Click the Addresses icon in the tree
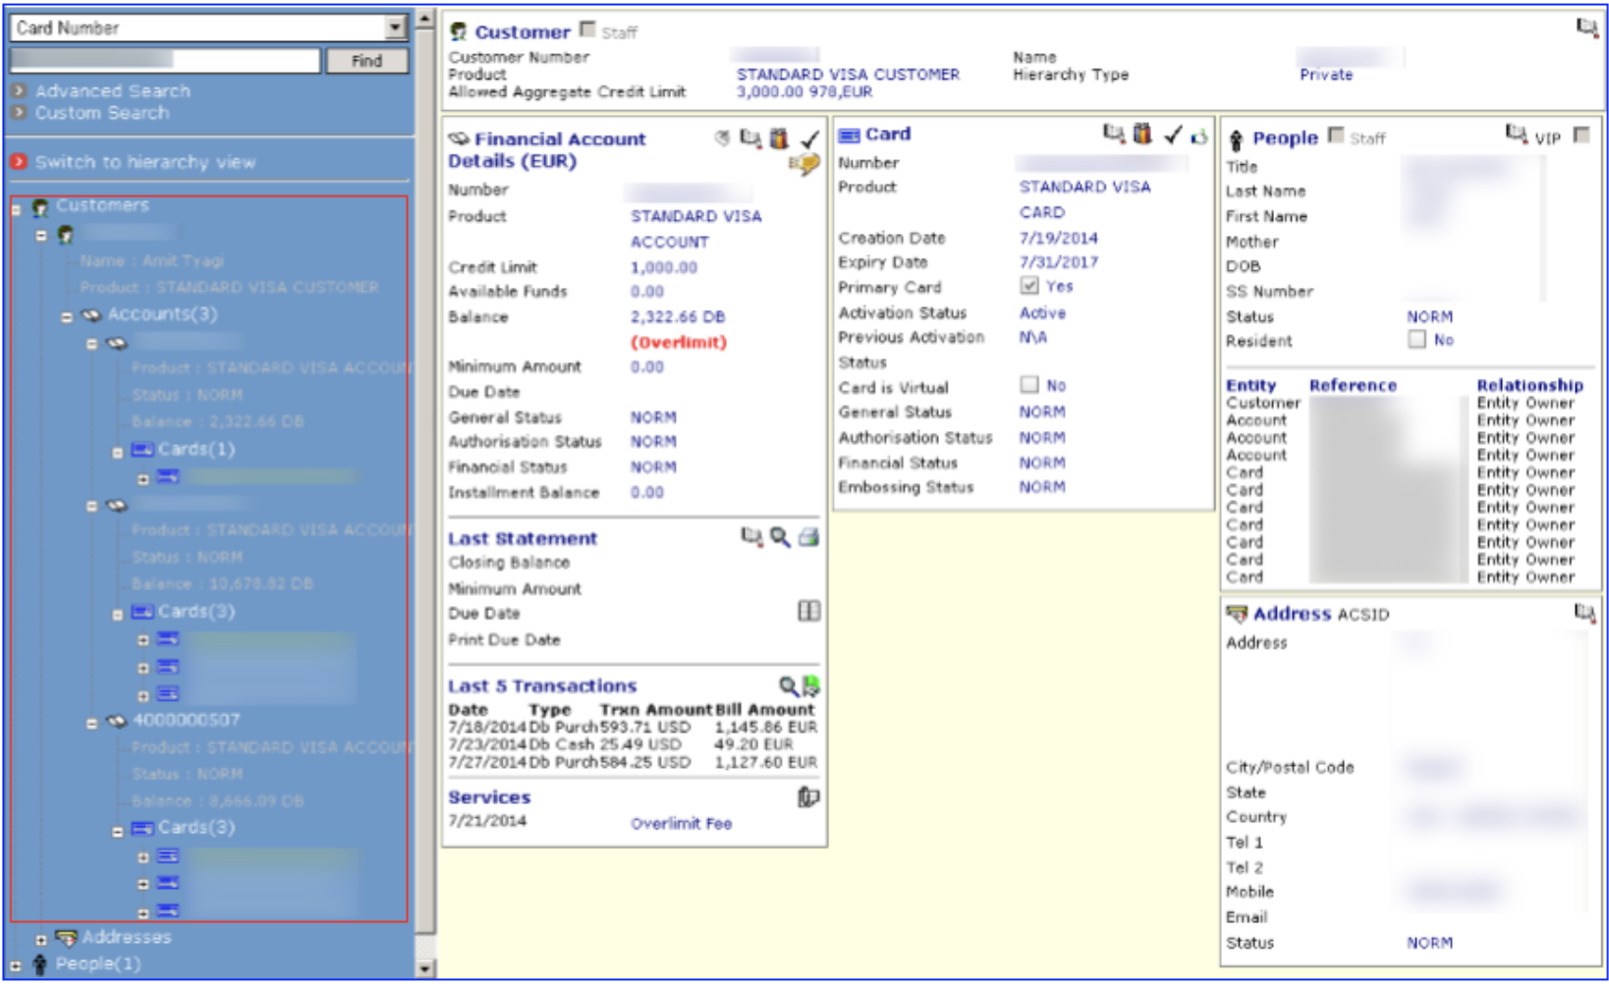This screenshot has height=984, width=1609. tap(67, 938)
